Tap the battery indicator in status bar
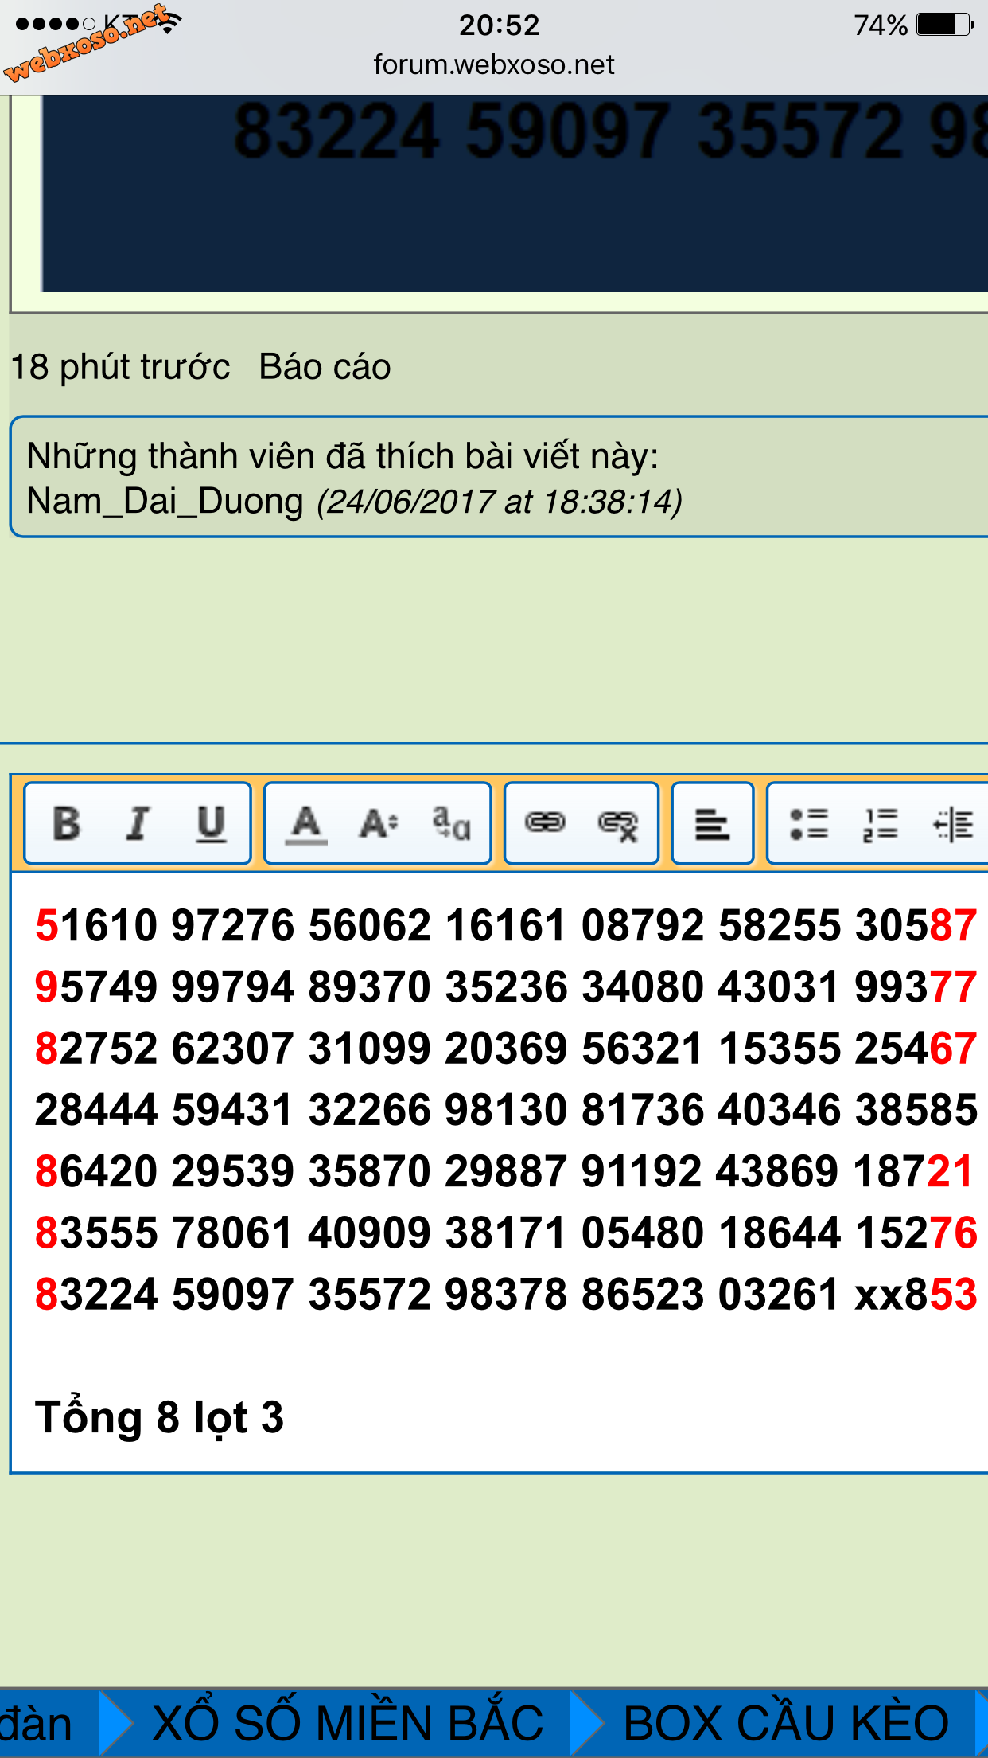Viewport: 988px width, 1758px height. pos(944,25)
